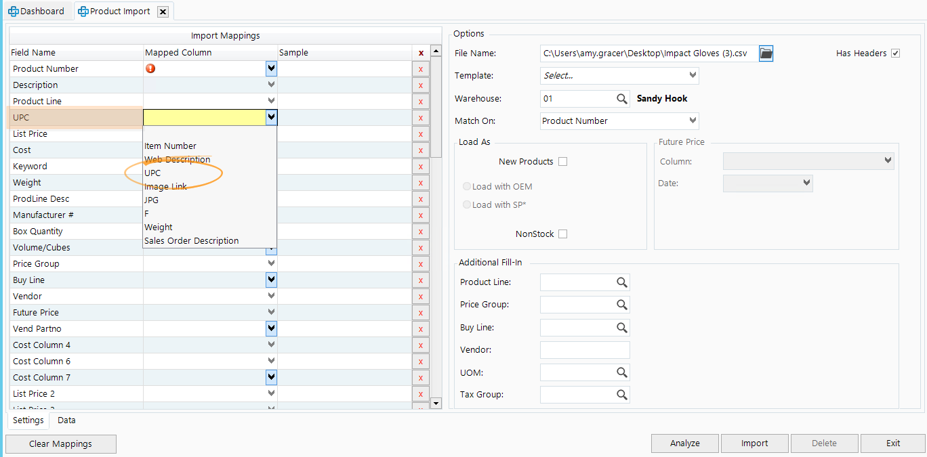This screenshot has height=457, width=927.
Task: Choose UPC from the dropdown list
Action: [x=152, y=173]
